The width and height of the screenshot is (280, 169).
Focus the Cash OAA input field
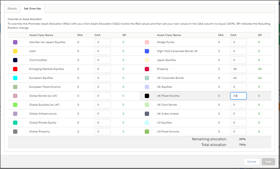tap(102, 51)
